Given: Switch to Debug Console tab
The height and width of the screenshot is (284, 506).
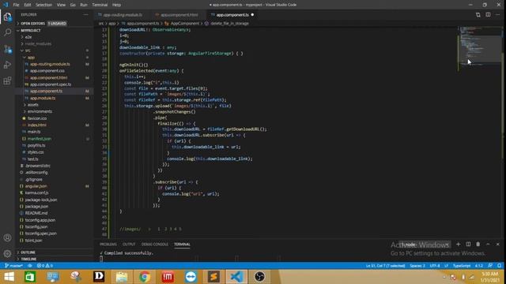Looking at the screenshot, I should coord(155,245).
